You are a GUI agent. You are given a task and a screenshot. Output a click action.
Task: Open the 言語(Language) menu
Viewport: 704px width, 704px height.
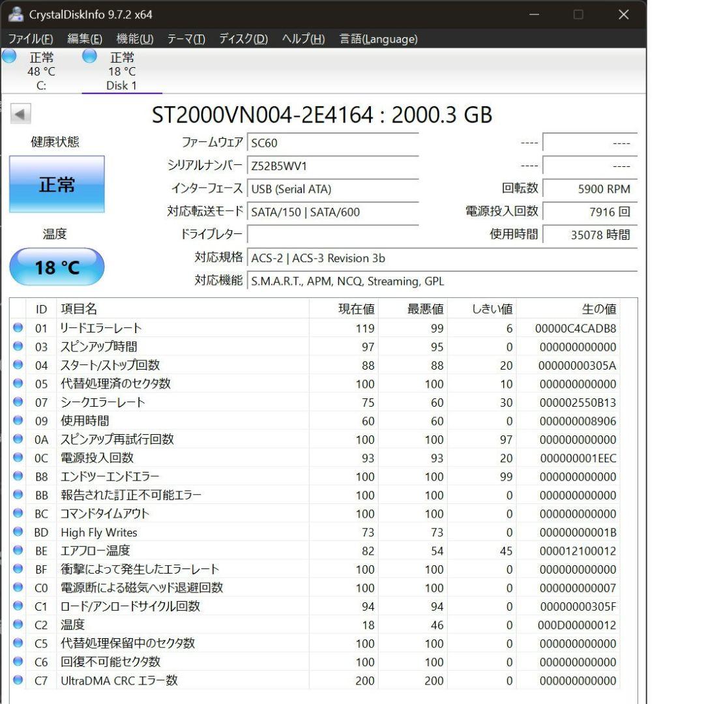[378, 39]
